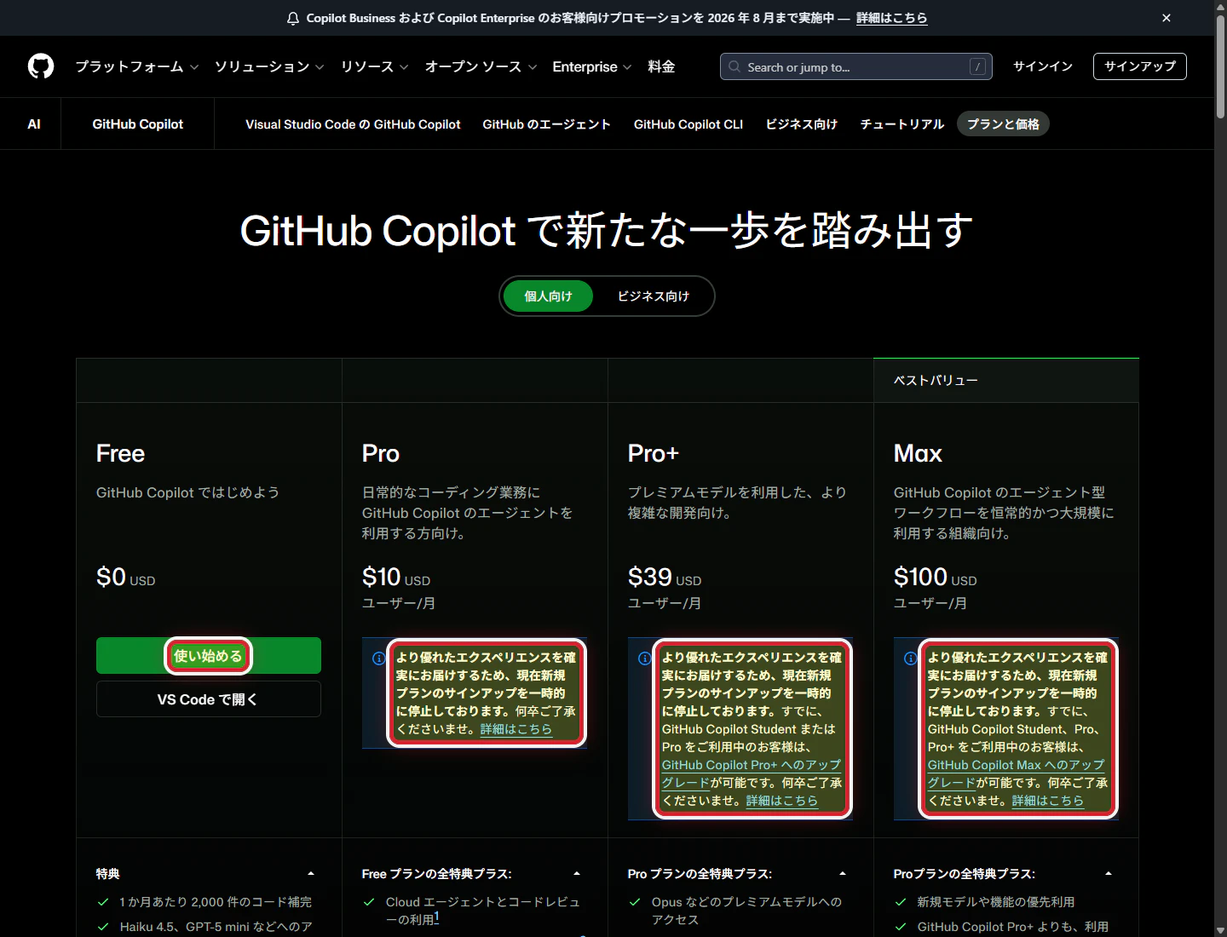Image resolution: width=1227 pixels, height=937 pixels.
Task: Open Visual Studio Code の GitHub Copilot tab
Action: tap(353, 124)
